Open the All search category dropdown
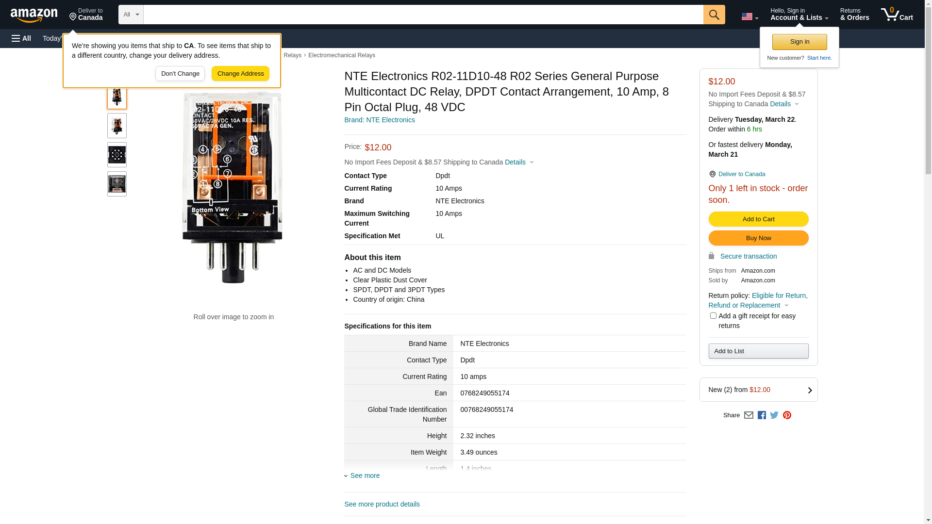 point(131,15)
